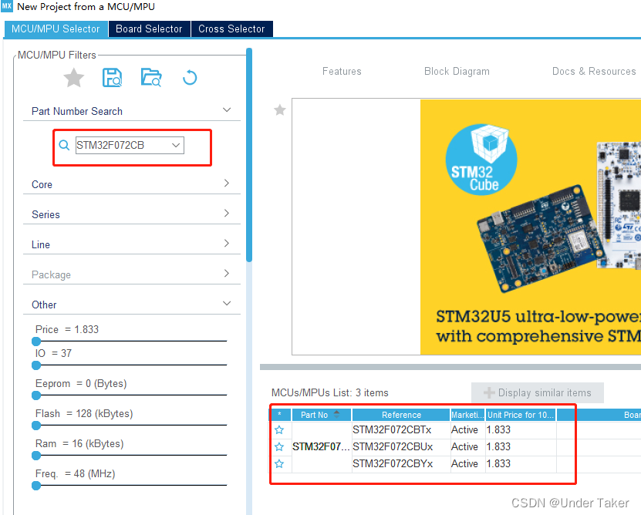Reset all MCU filters
The width and height of the screenshot is (641, 515).
190,78
